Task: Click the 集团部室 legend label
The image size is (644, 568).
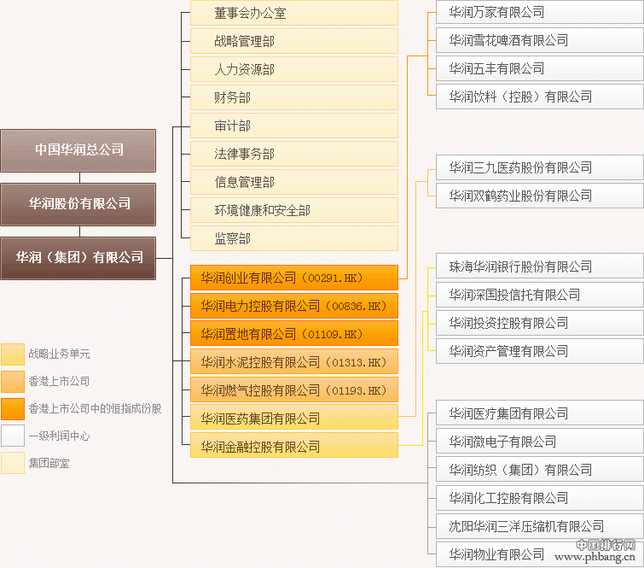Action: [49, 464]
